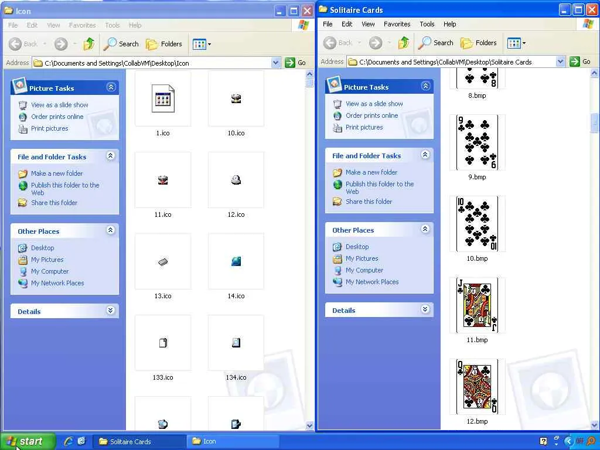Click Icon window address path field
This screenshot has height=450, width=600.
pos(152,63)
